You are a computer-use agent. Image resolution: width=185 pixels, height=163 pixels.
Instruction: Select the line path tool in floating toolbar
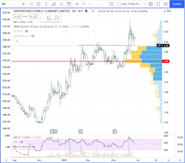[x=49, y=18]
